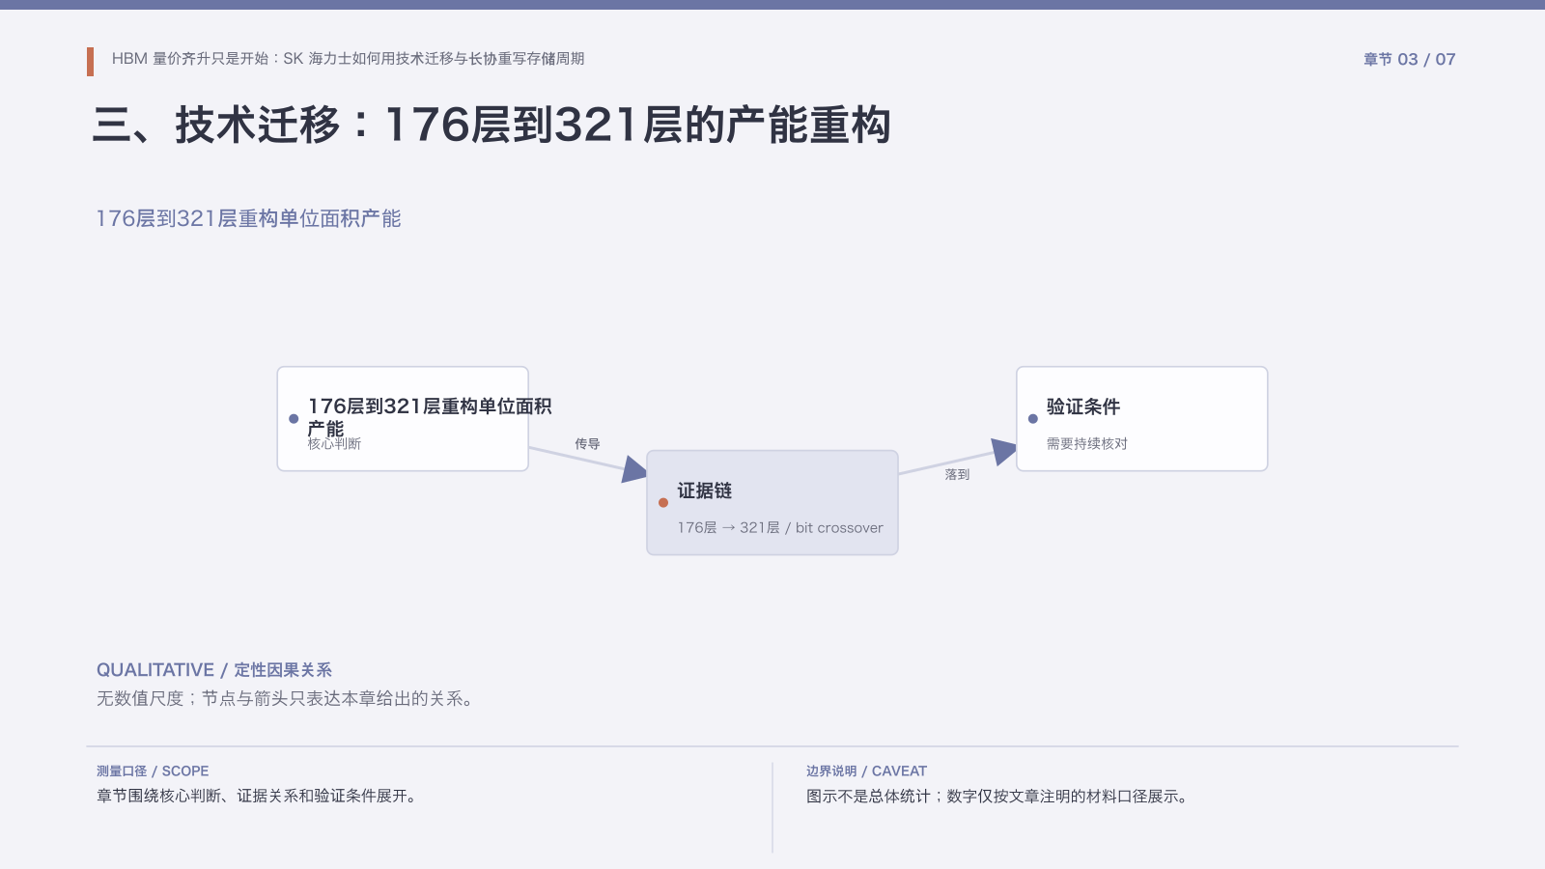Click the caveat text '图示不是总体统计'
Image resolution: width=1545 pixels, height=869 pixels.
(x=868, y=796)
